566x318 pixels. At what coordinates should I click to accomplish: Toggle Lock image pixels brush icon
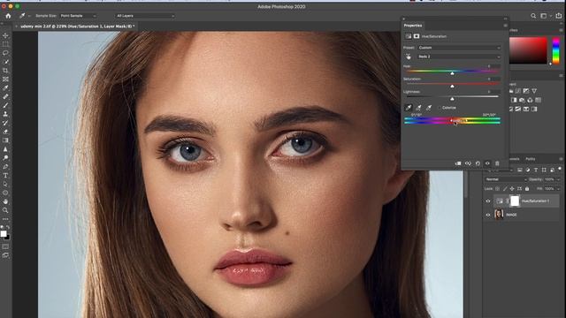(505, 188)
